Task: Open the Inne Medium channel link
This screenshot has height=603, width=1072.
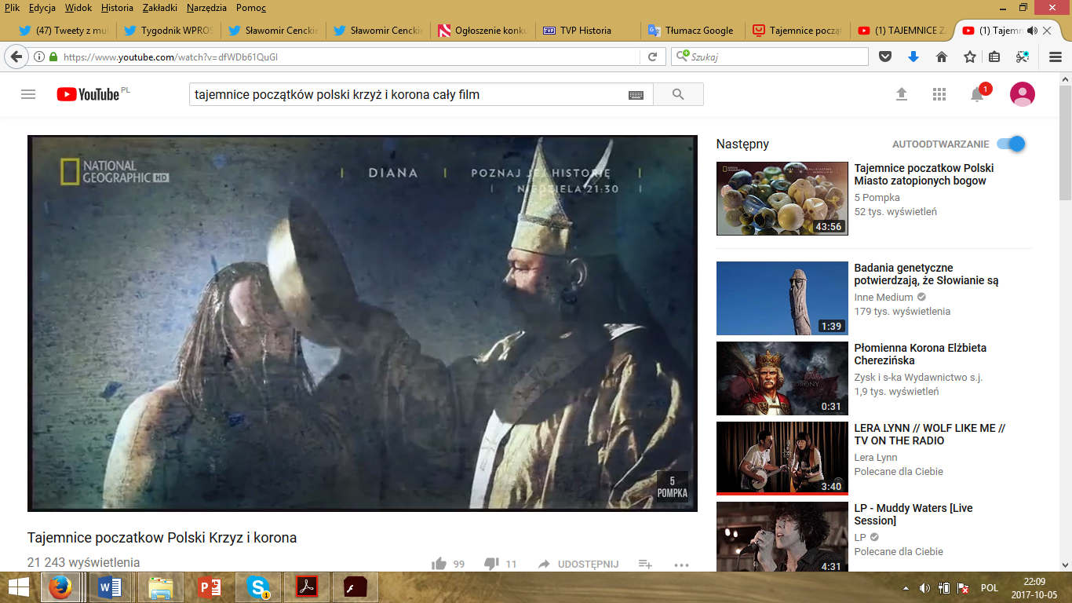Action: (x=884, y=298)
